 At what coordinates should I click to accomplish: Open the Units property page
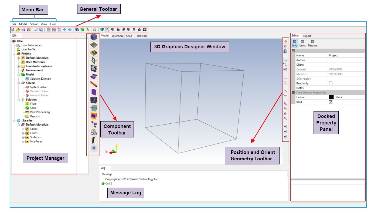[x=302, y=43]
